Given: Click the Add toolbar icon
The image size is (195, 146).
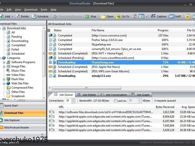Looking at the screenshot, I should coord(2,16).
